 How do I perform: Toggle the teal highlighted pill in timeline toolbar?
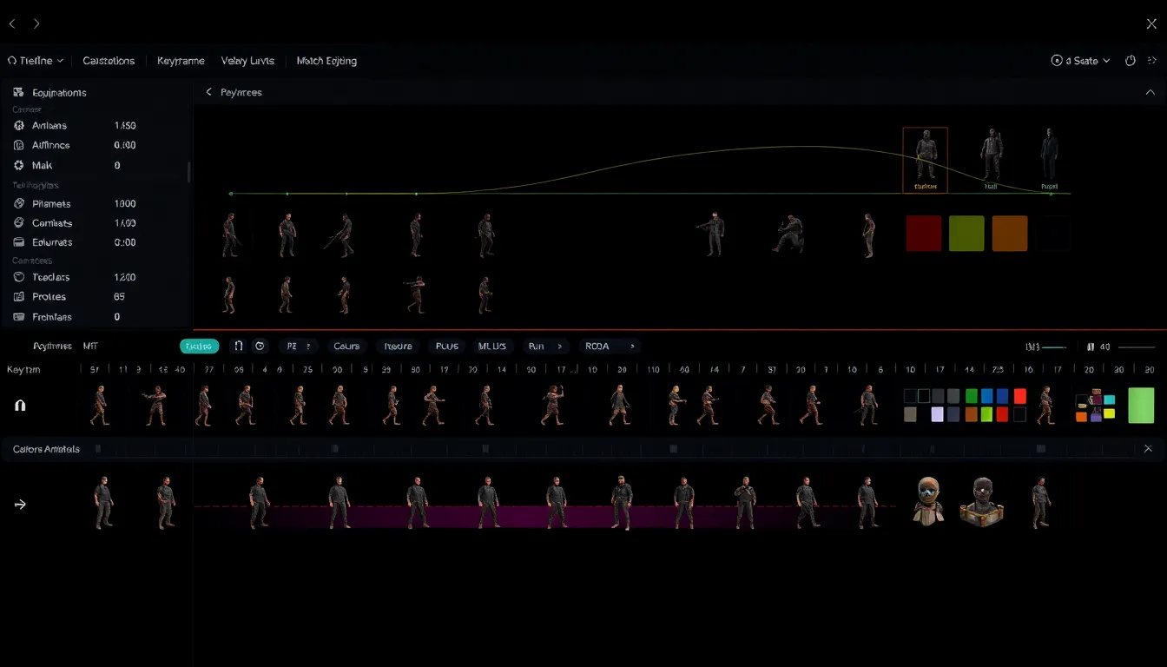[199, 346]
